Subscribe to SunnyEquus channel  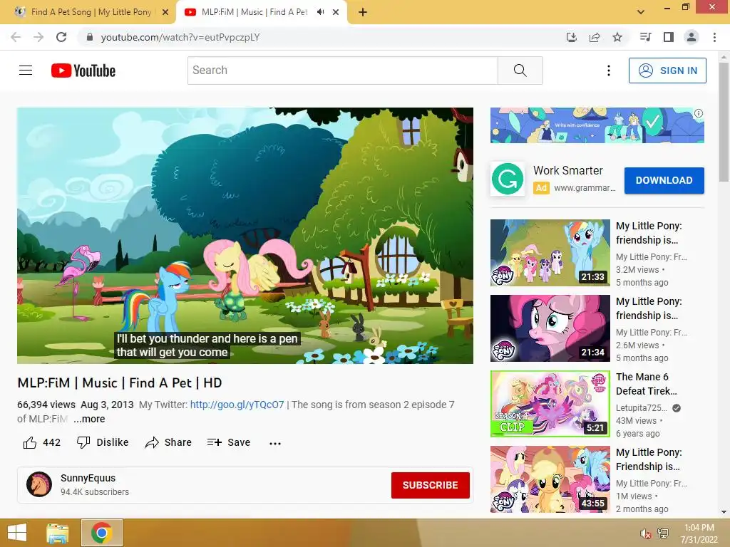(x=430, y=485)
